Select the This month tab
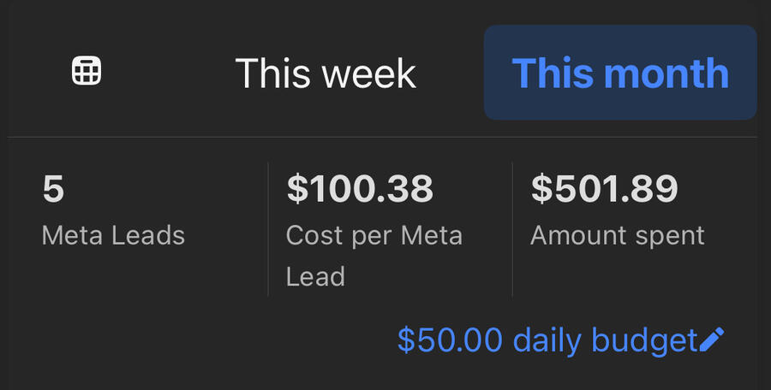Image resolution: width=771 pixels, height=390 pixels. 620,74
